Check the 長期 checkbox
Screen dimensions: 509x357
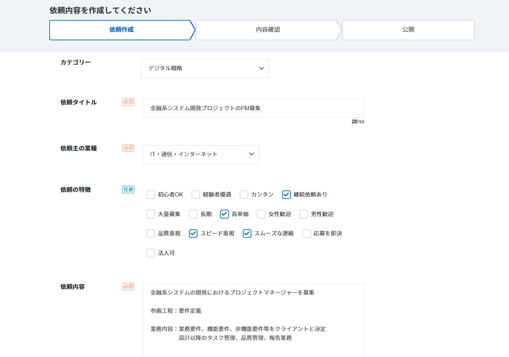click(x=193, y=214)
